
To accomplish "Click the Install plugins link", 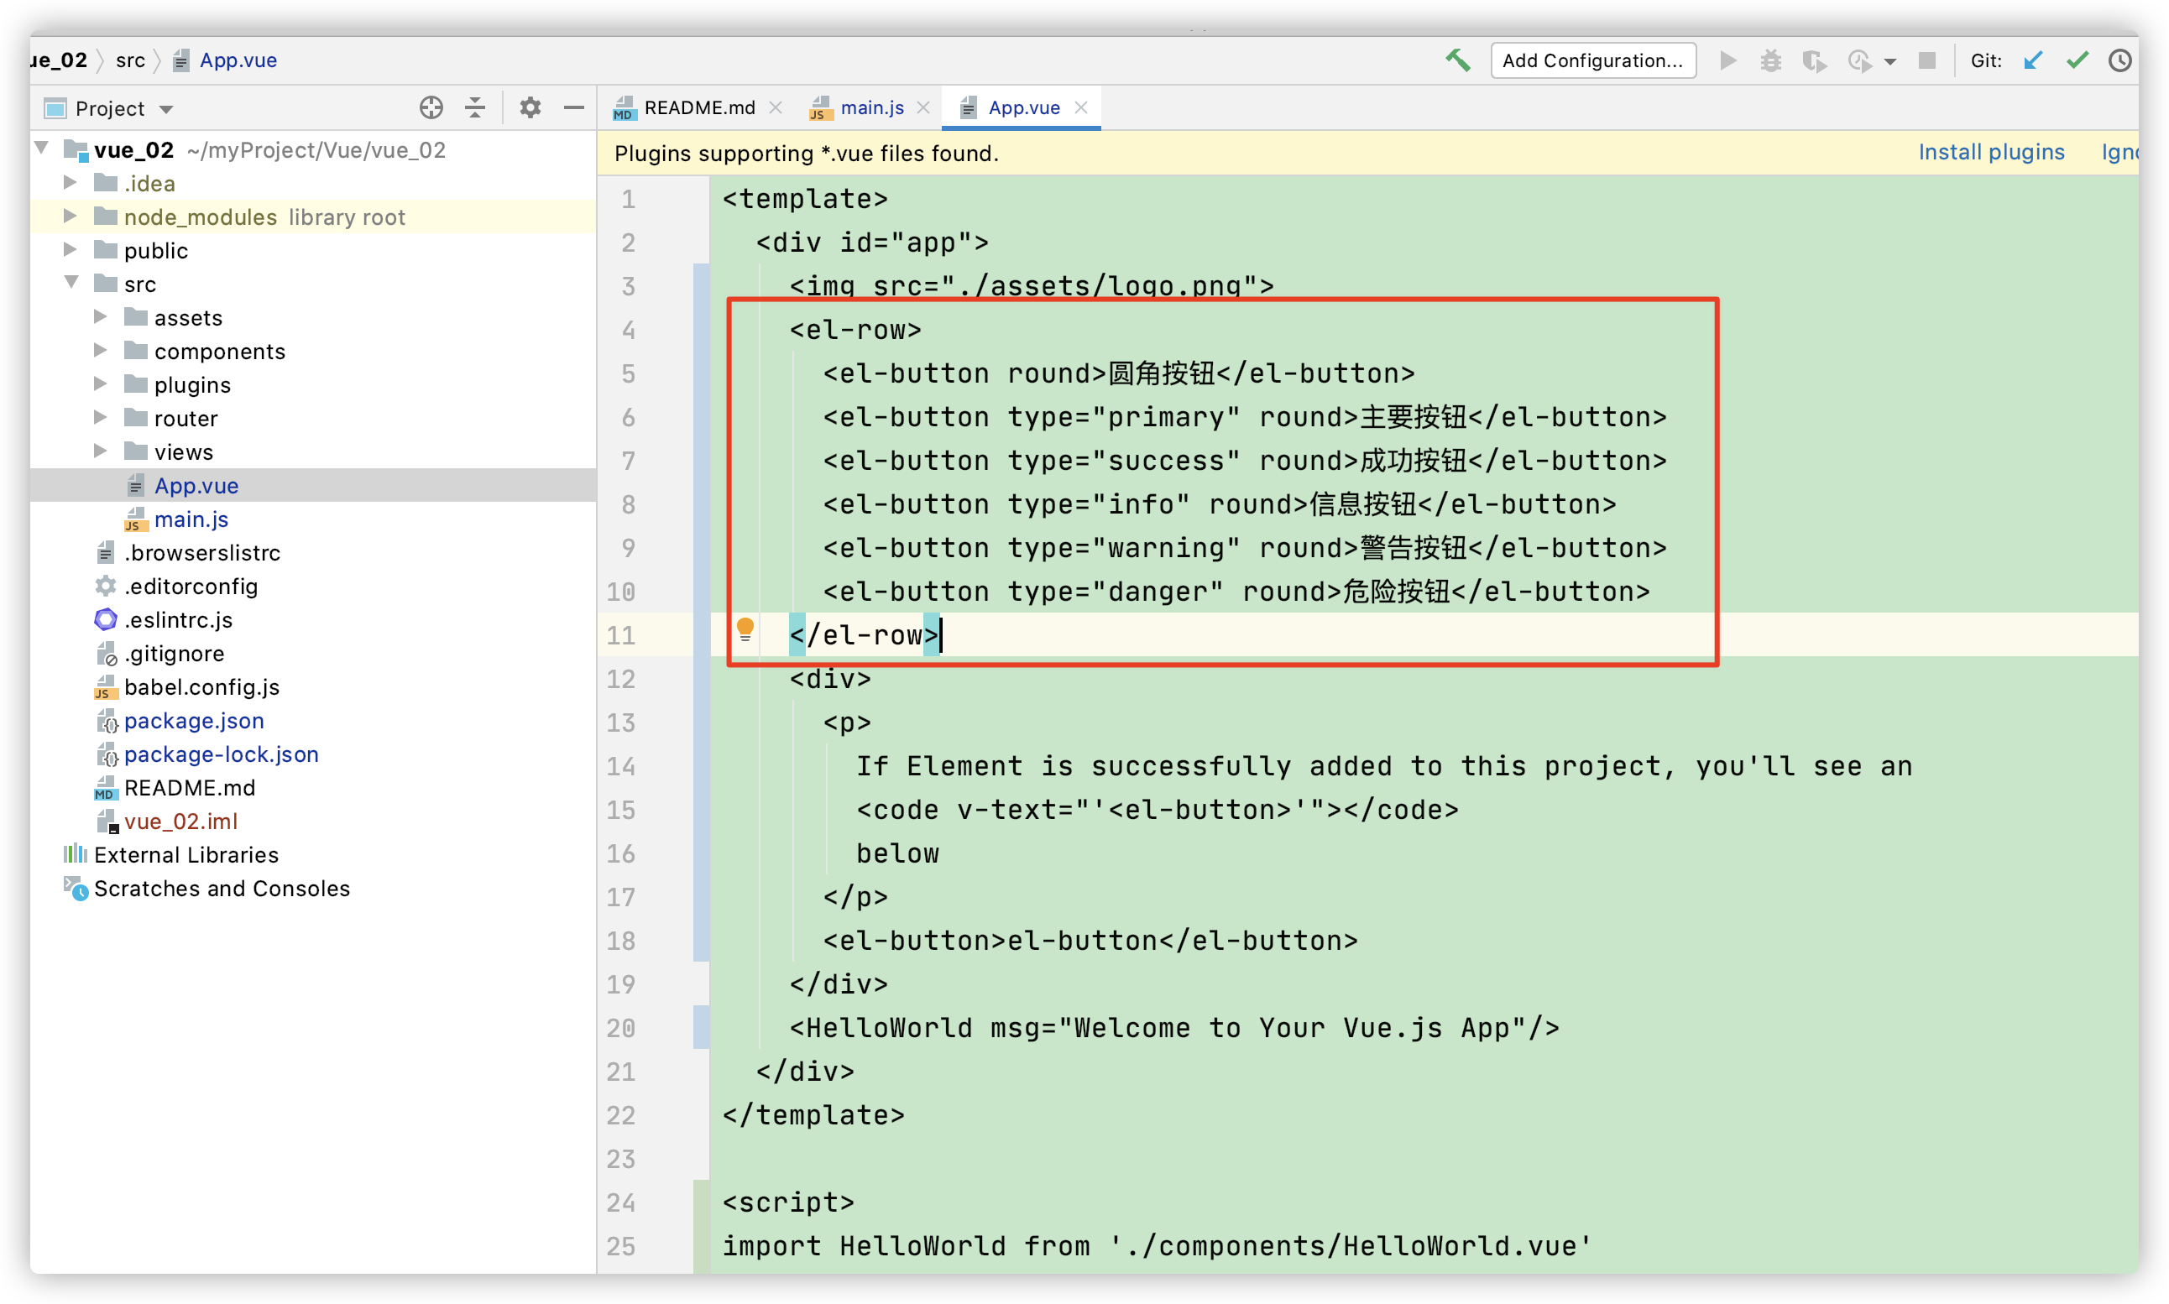I will 1989,152.
